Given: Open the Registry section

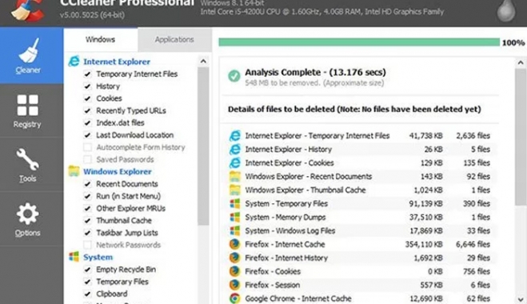Looking at the screenshot, I should click(31, 111).
